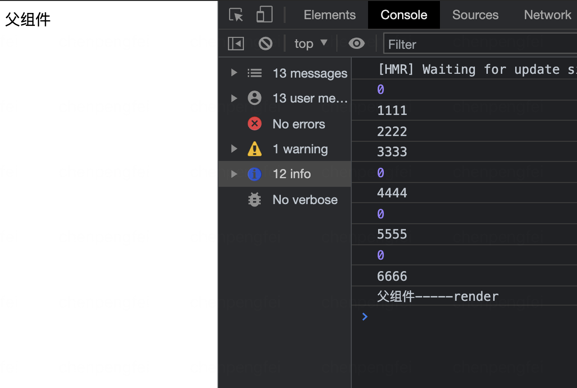The height and width of the screenshot is (388, 577).
Task: Open the top frame context dropdown
Action: click(311, 43)
